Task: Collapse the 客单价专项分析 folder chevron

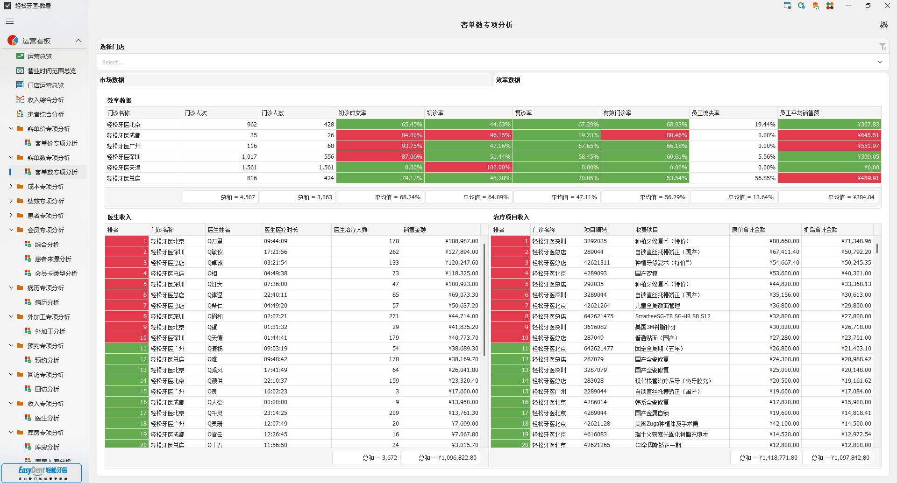Action: coord(11,129)
